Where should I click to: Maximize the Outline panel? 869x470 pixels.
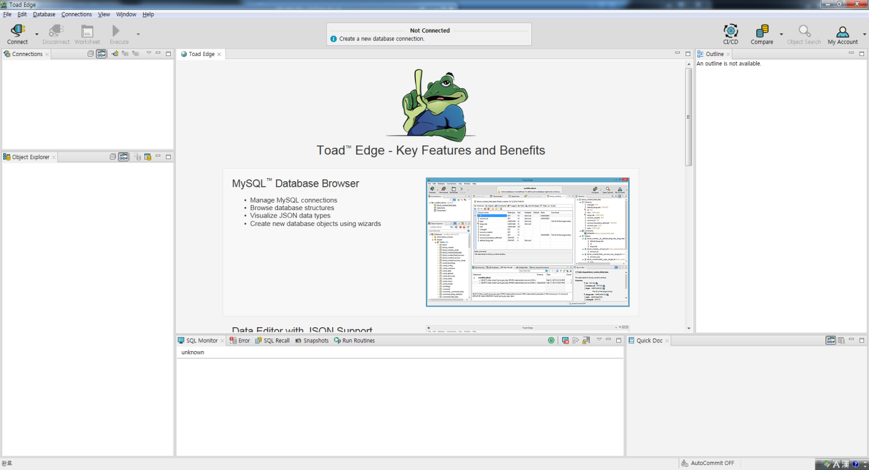point(861,54)
